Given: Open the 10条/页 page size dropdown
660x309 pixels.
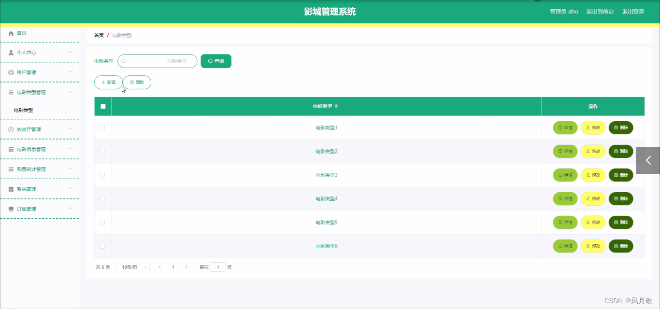Looking at the screenshot, I should (x=132, y=267).
